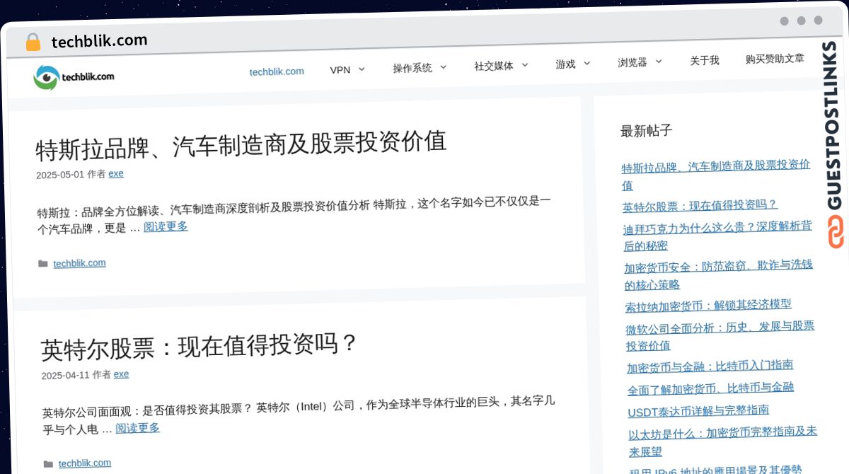Go to 购买赞助文章 page

[x=774, y=59]
